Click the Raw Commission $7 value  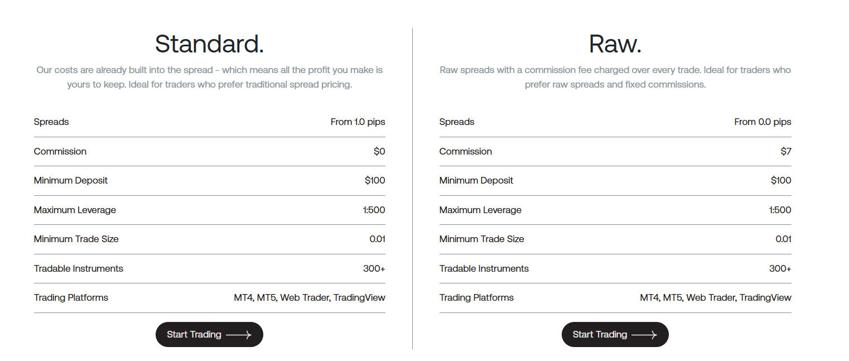pyautogui.click(x=785, y=151)
